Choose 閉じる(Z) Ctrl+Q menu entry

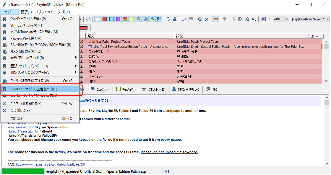(40, 119)
